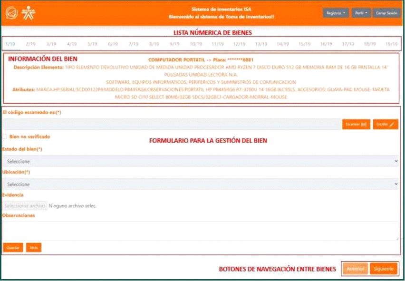This screenshot has width=405, height=281.
Task: Select the 10/19 item tab
Action: [196, 44]
